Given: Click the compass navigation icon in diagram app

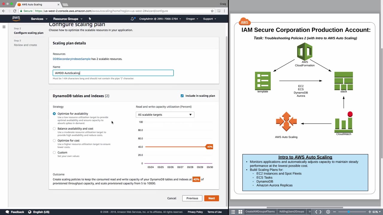Looking at the screenshot, I should click(328, 212).
